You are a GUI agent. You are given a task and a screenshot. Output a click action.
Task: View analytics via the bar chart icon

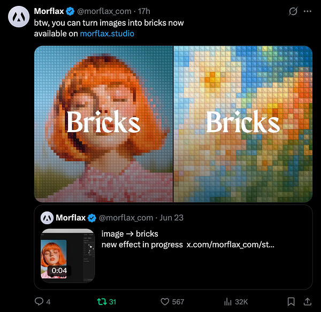(x=228, y=302)
